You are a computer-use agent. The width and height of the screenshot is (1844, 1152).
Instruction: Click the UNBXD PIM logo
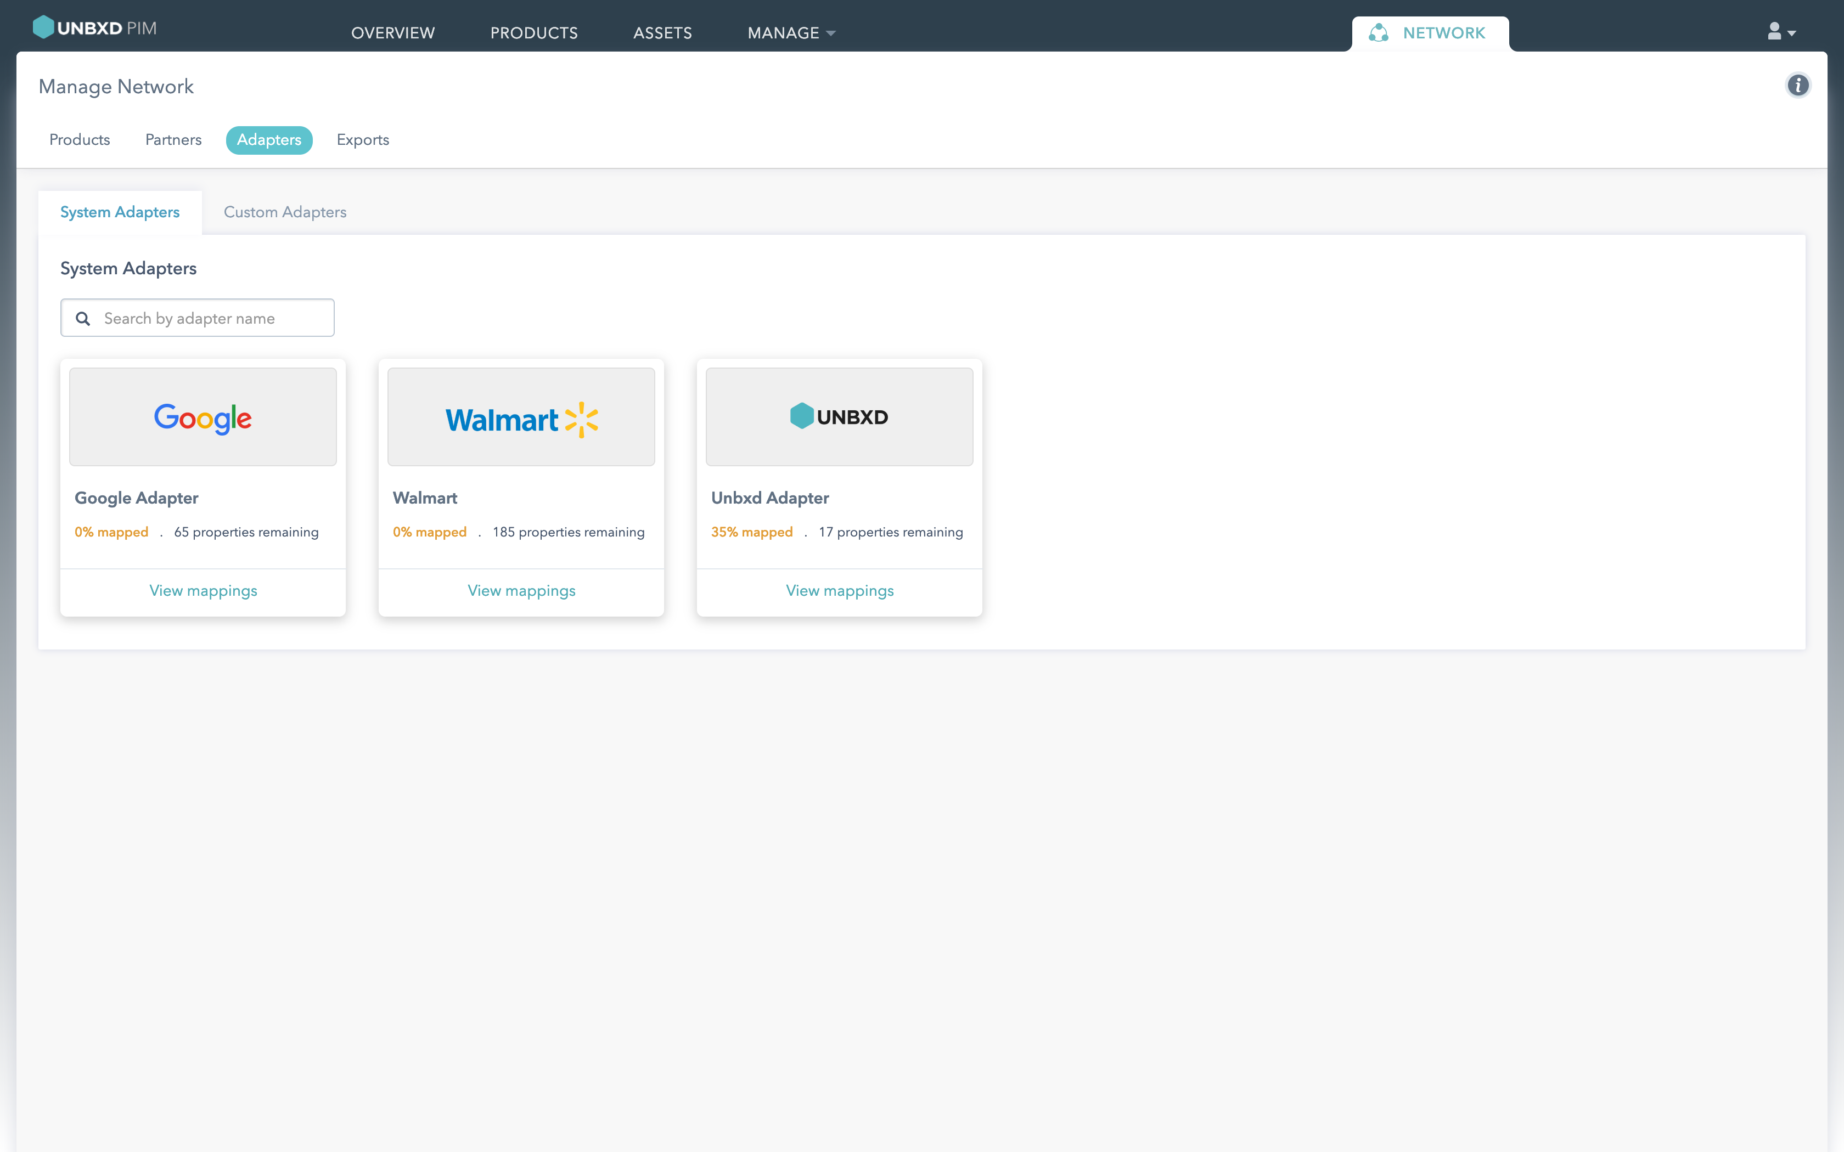[94, 28]
